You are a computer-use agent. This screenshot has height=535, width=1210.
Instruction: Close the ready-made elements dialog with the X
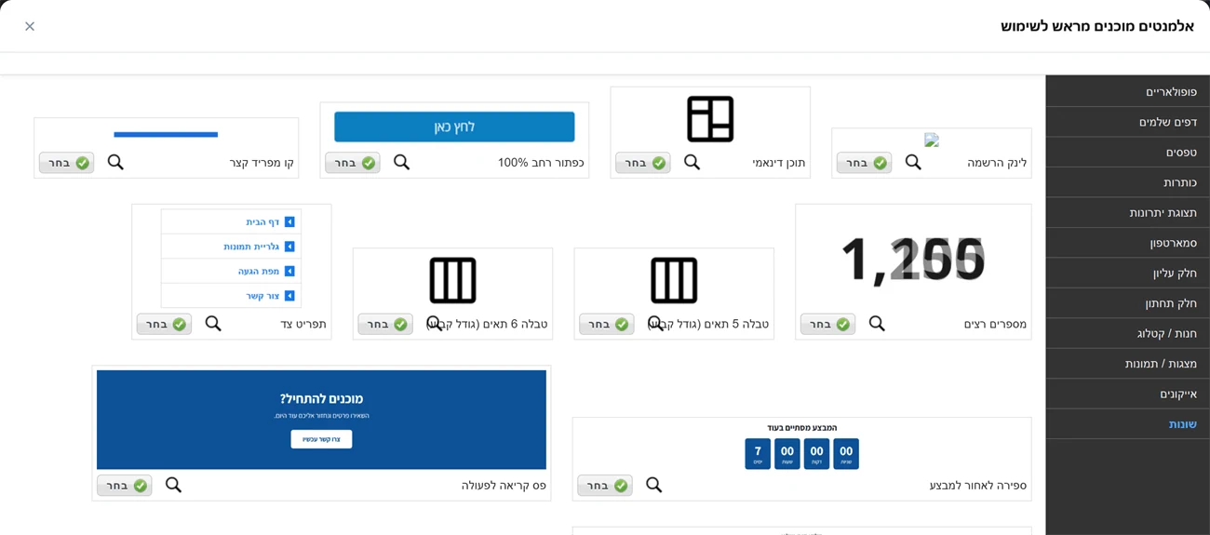[30, 26]
